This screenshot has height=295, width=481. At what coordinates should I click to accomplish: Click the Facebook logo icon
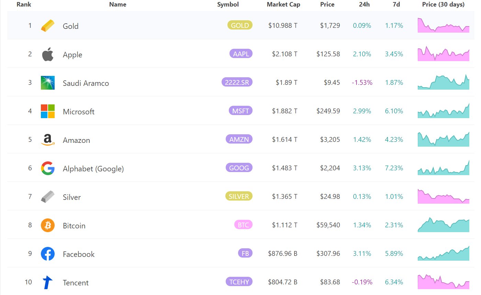coord(48,254)
